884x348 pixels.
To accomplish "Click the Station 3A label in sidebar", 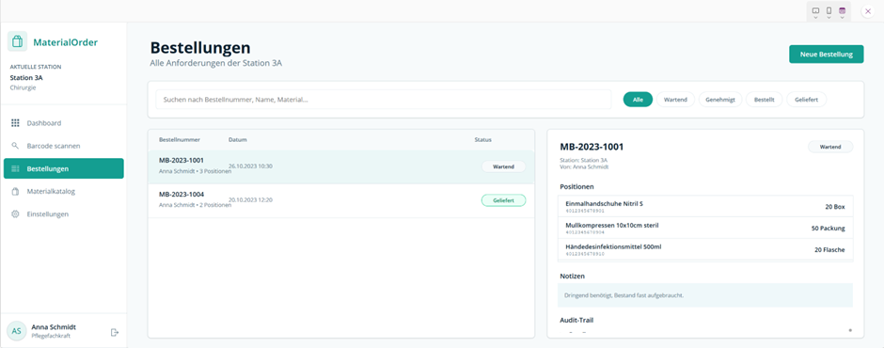I will (26, 78).
